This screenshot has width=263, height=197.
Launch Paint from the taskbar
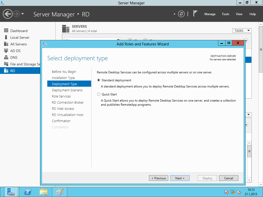(59, 192)
